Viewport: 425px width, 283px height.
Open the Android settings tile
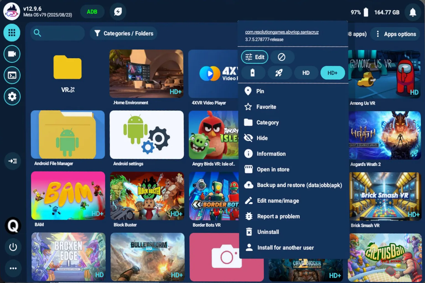pos(147,135)
